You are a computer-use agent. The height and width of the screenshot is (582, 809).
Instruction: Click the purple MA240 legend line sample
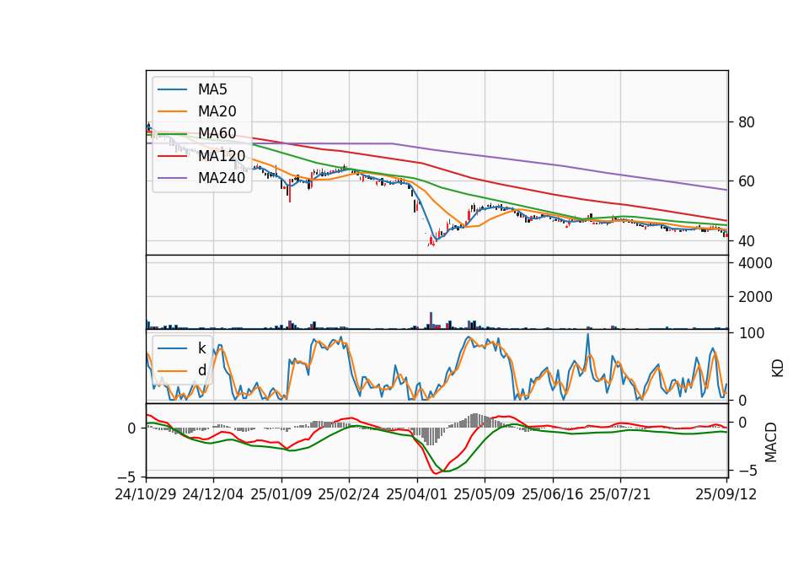(172, 178)
